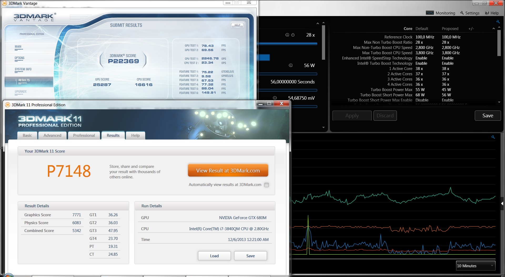The width and height of the screenshot is (505, 277).
Task: Collapse the left tuning panel chevron
Action: (318, 24)
